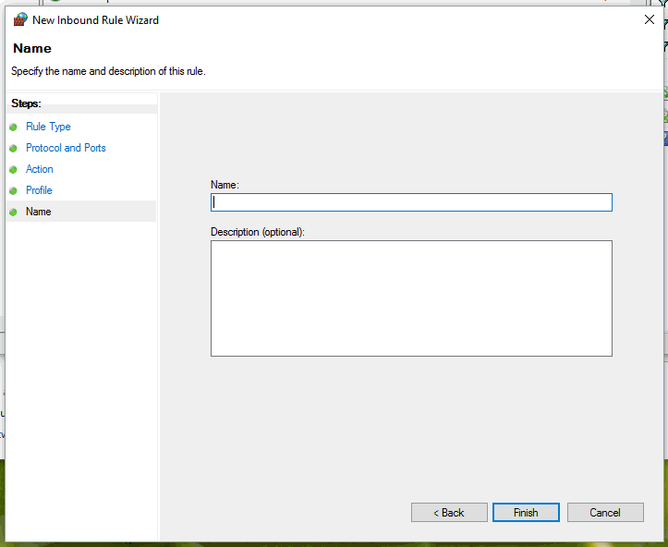Cancel the inbound rule wizard

pos(605,513)
